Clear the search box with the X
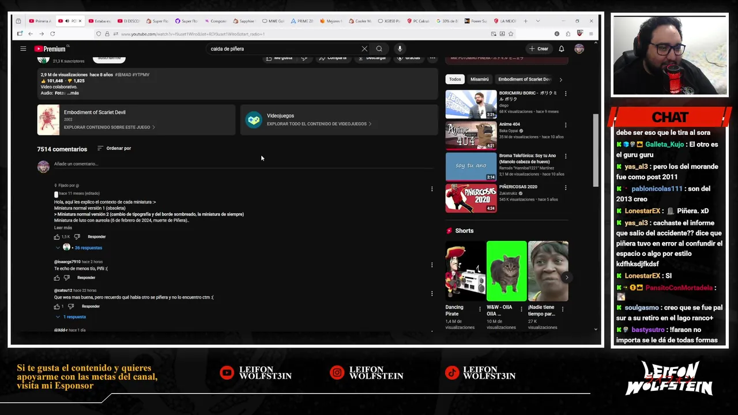The height and width of the screenshot is (415, 738). pos(364,49)
